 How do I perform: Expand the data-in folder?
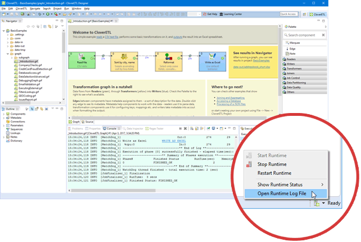(7, 42)
